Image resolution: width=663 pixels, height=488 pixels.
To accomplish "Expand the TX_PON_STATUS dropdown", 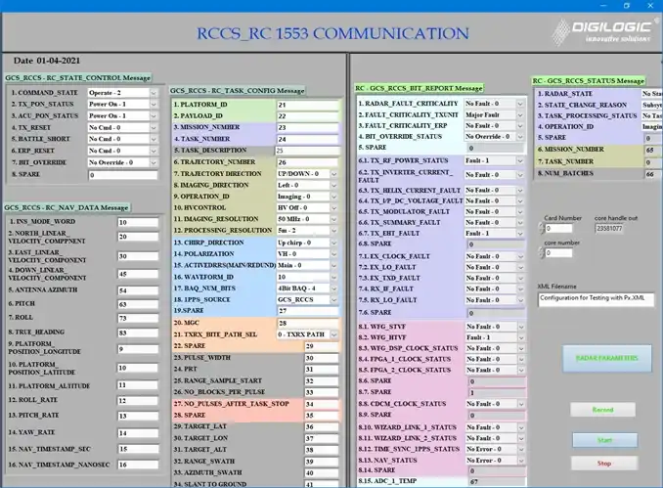I will point(153,103).
